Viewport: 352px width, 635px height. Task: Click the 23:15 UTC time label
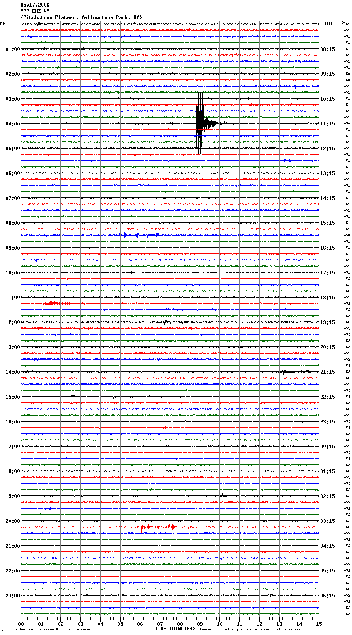coord(328,422)
